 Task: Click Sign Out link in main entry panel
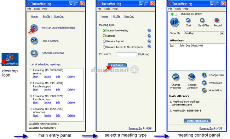[59, 17]
